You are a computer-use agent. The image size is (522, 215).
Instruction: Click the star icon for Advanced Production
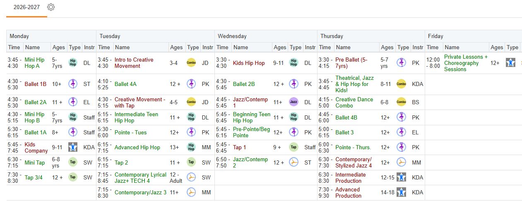point(401,192)
